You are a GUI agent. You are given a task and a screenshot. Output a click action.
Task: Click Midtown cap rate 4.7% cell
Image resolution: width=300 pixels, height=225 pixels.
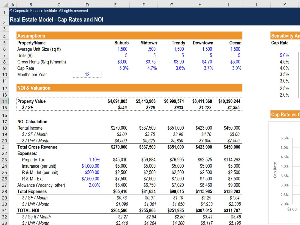pos(152,68)
